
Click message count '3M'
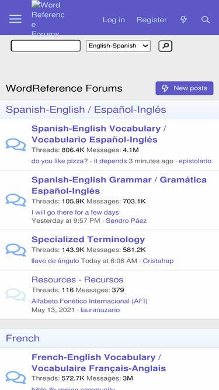point(128,378)
